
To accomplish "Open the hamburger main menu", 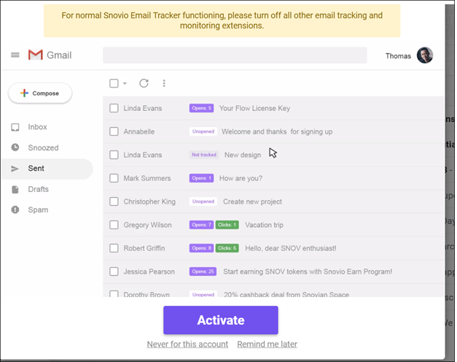I will pyautogui.click(x=15, y=55).
